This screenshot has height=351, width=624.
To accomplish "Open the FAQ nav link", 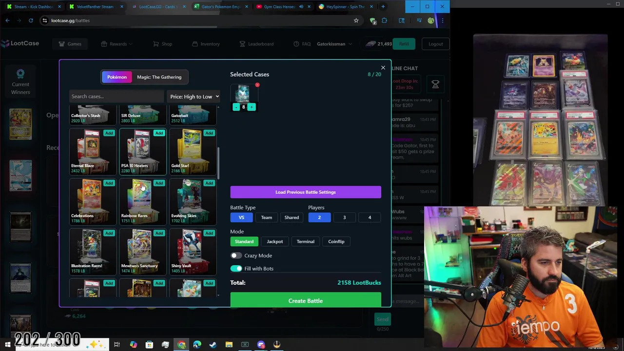I will [x=302, y=44].
